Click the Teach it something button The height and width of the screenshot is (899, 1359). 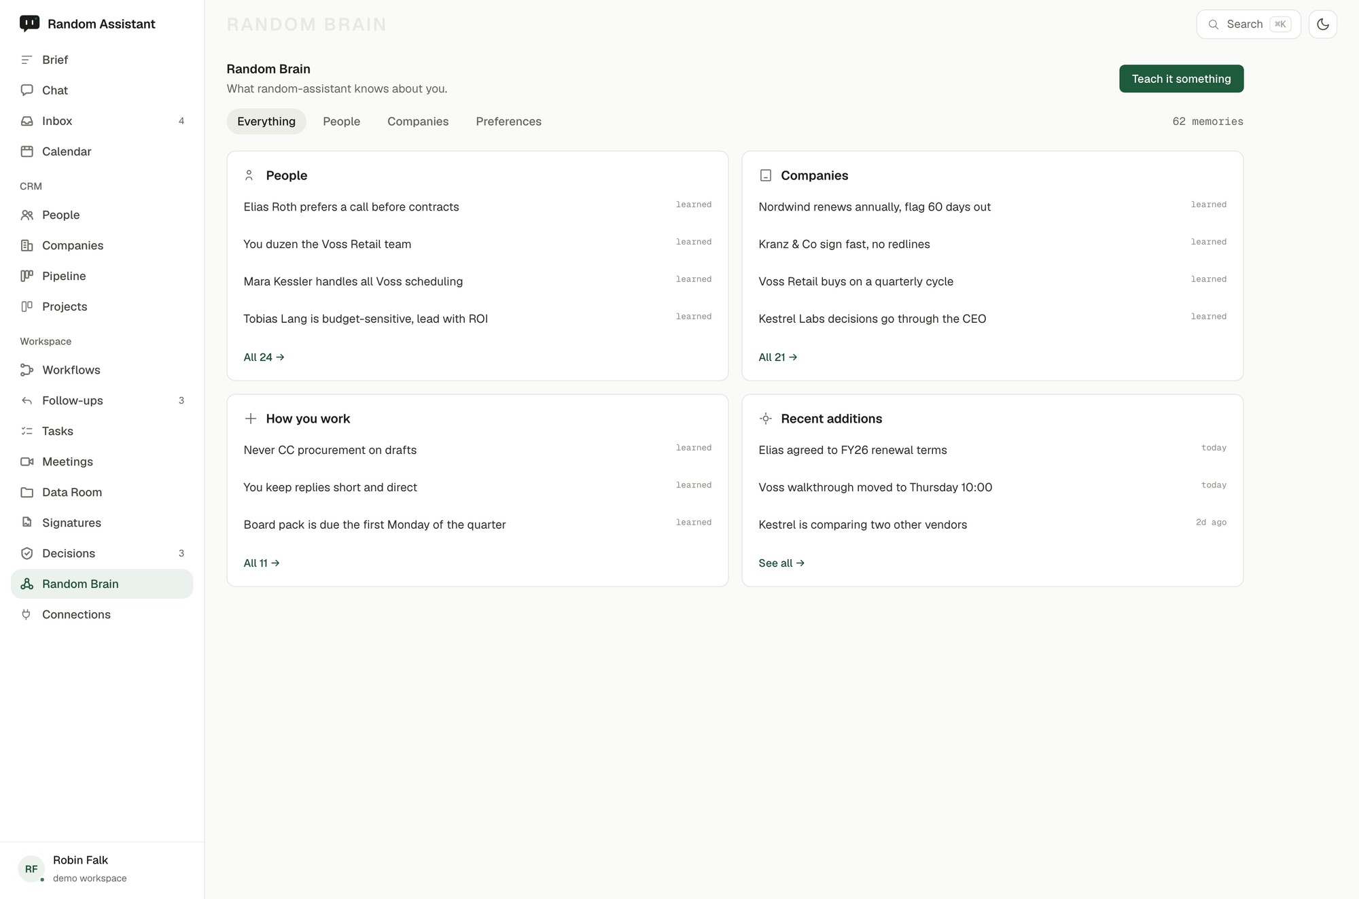1181,79
